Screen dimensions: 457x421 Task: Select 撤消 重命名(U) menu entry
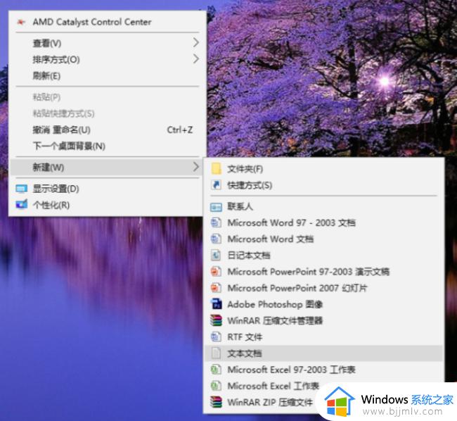(108, 130)
